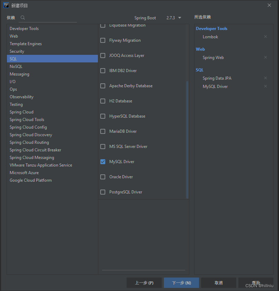Screen dimensions: 279x291
Task: Open Google Cloud Platform category
Action: click(52, 180)
